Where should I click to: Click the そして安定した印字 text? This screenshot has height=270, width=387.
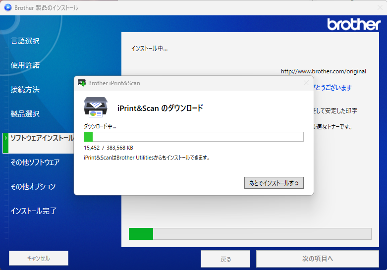335,111
